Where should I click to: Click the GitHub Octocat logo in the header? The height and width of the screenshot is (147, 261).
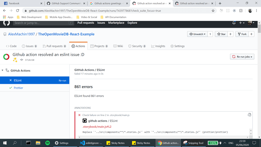(6, 23)
